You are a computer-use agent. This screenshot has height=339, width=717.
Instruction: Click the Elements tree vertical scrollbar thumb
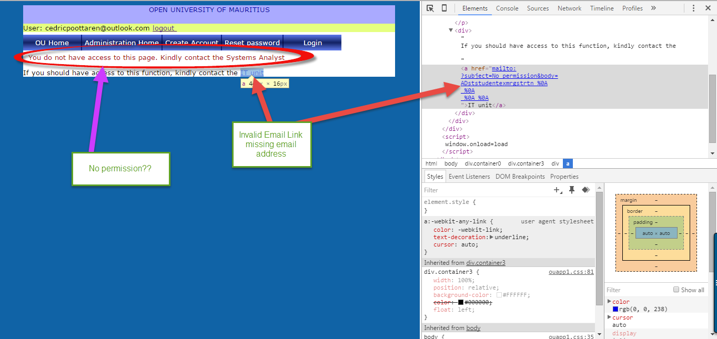713,108
